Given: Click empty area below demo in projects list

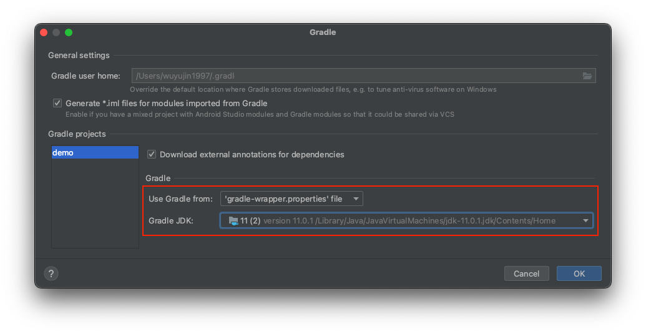Looking at the screenshot, I should tap(95, 203).
